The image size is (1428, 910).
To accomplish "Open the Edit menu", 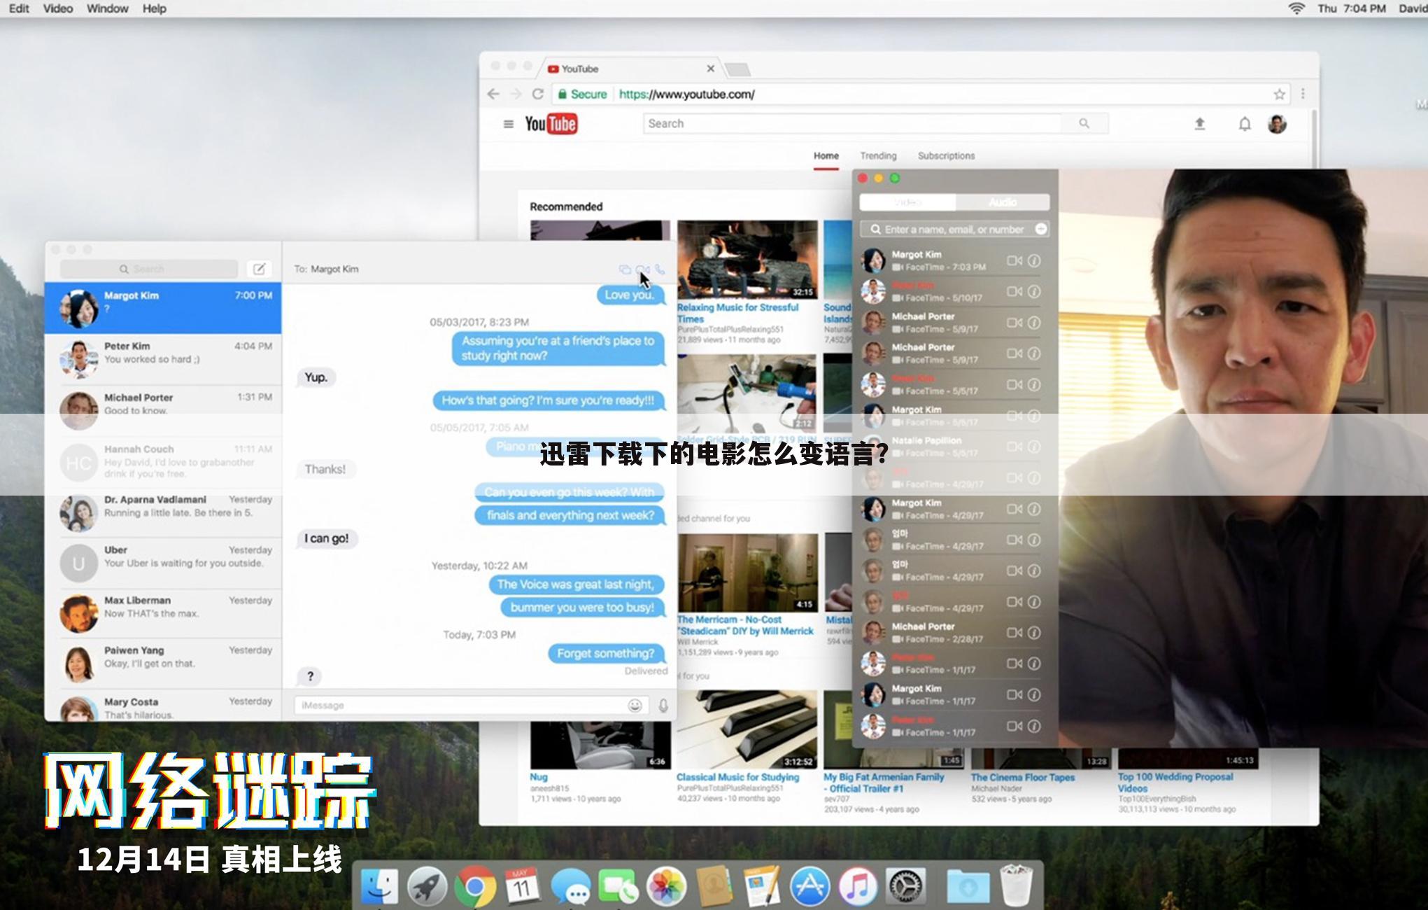I will coord(19,8).
